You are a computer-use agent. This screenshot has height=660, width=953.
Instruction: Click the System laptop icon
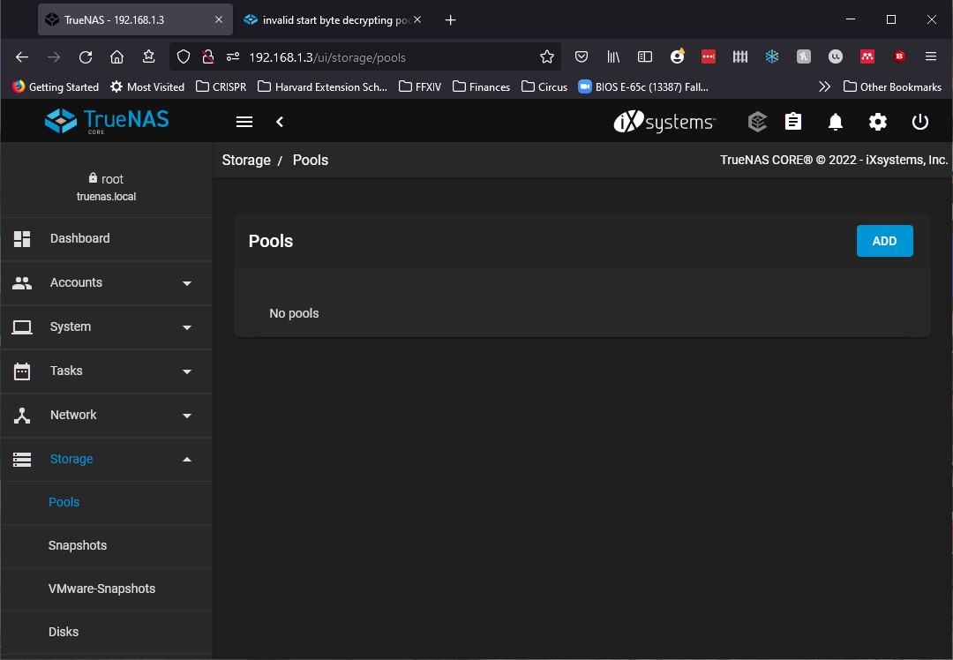point(22,327)
